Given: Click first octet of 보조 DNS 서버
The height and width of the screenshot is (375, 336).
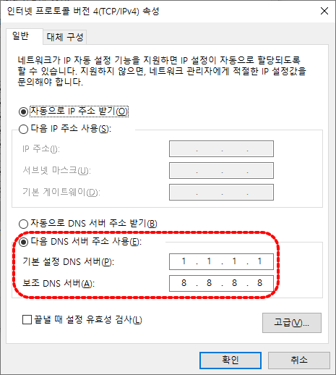Looking at the screenshot, I should click(x=184, y=283).
